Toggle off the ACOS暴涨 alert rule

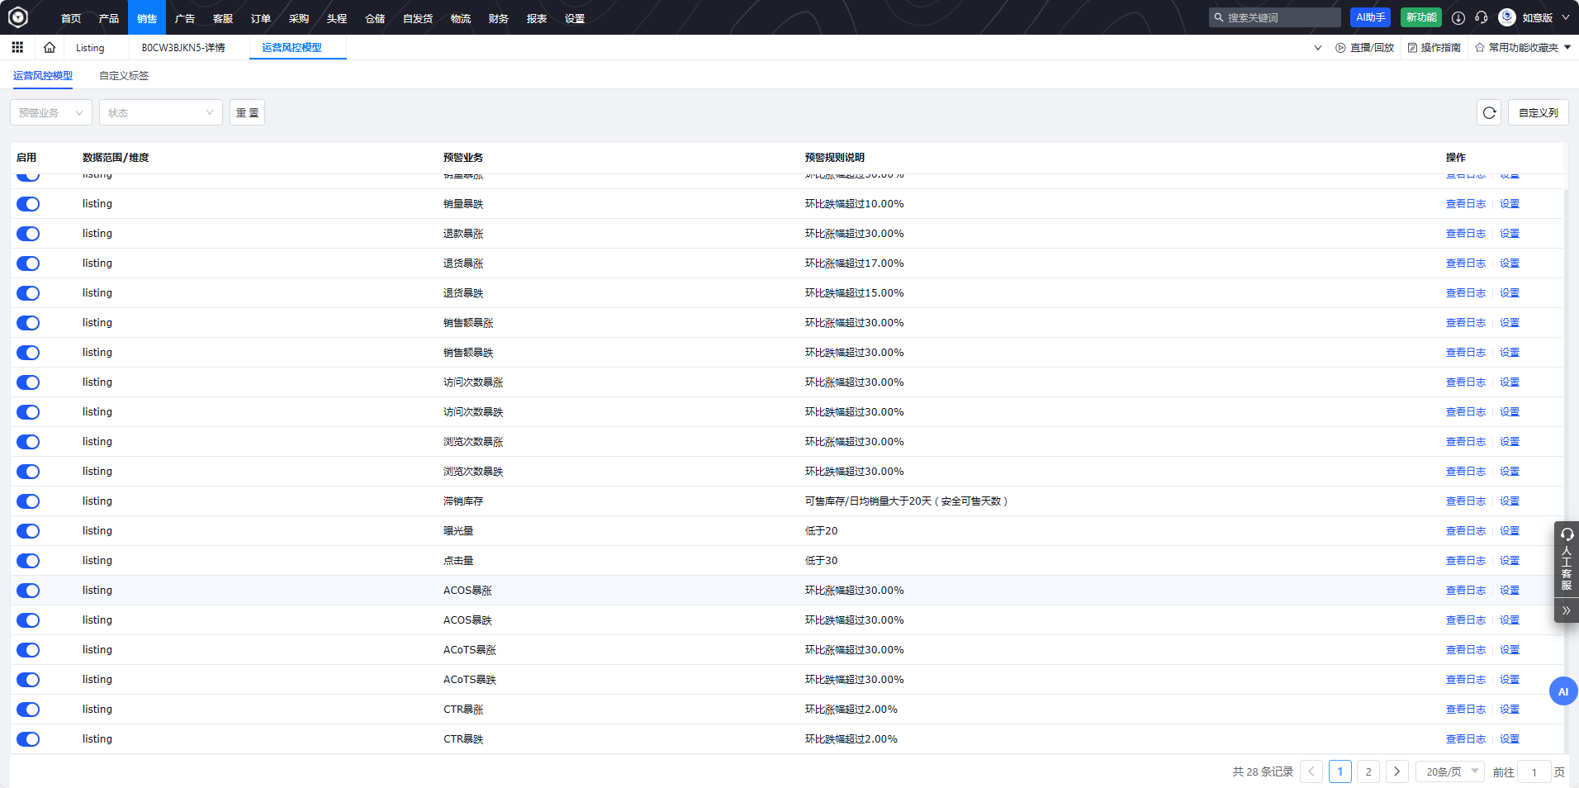point(28,591)
